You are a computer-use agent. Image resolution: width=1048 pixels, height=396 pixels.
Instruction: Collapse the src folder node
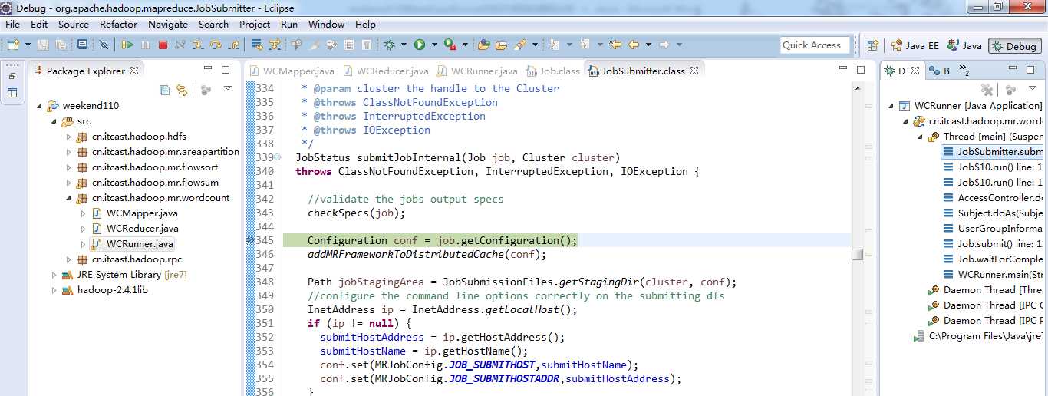pos(54,121)
